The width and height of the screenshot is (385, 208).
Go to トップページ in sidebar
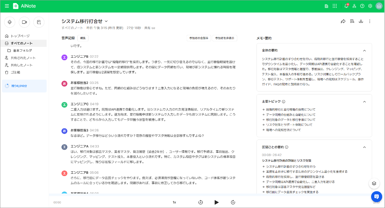pos(20,36)
